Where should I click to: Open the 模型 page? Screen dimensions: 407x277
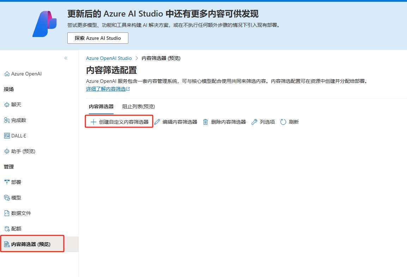[x=16, y=198]
